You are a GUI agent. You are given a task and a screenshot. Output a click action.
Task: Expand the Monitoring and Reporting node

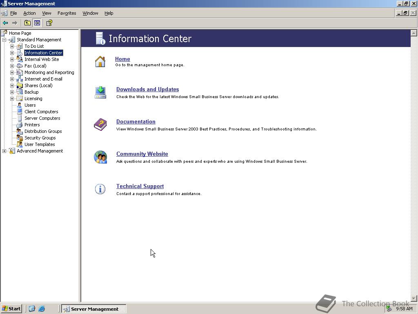click(12, 72)
